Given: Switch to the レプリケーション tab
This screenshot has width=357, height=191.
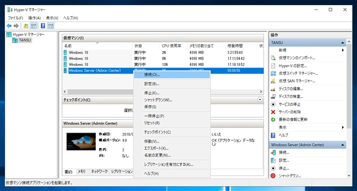Looking at the screenshot, I should coord(122,172).
